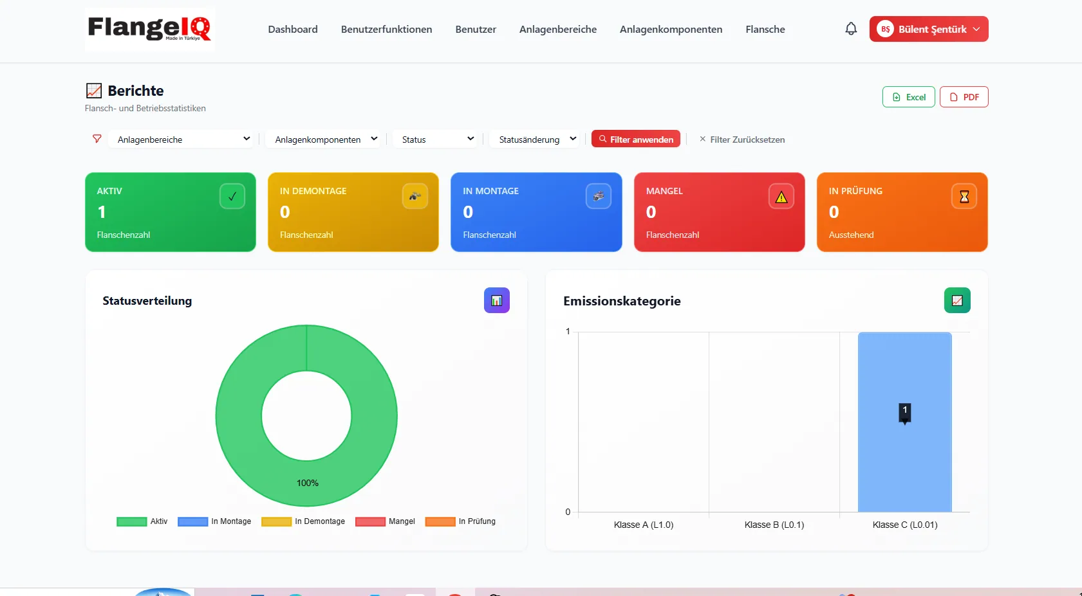Toggle In Demontage legend entry

tap(303, 521)
